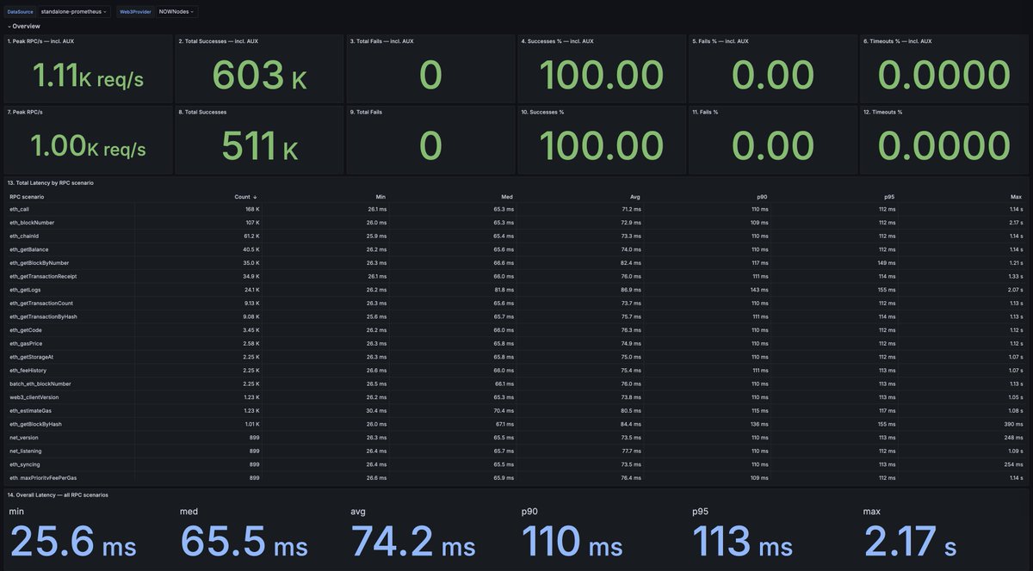
Task: Select the eth_feeHistory row name
Action: click(x=27, y=371)
